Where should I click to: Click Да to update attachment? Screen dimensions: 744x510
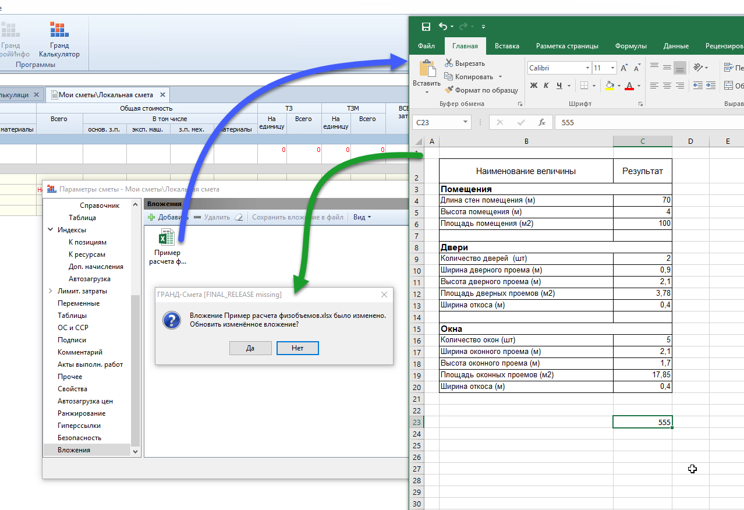[250, 348]
